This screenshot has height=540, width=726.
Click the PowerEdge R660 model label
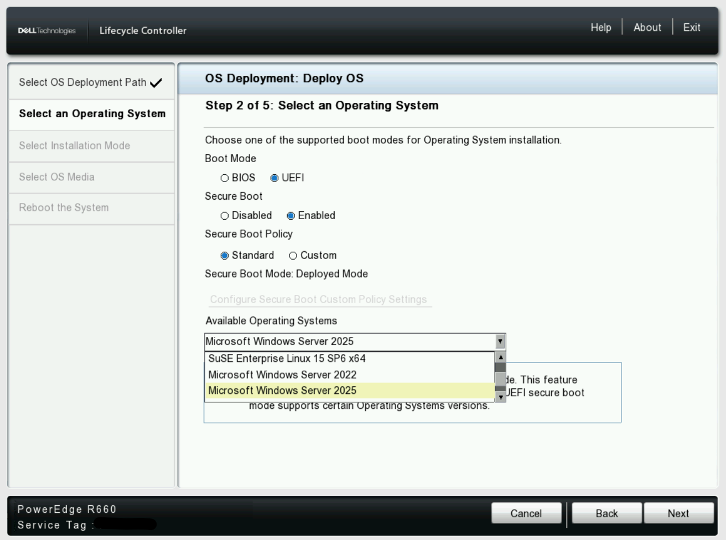coord(67,509)
